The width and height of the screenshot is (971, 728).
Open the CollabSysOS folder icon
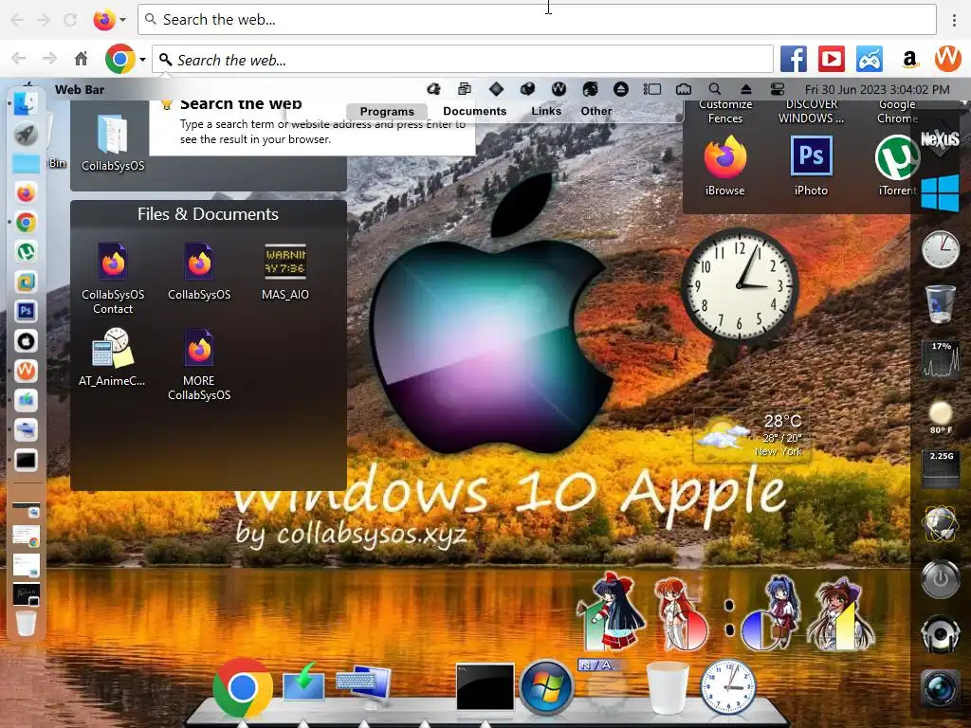(x=113, y=142)
